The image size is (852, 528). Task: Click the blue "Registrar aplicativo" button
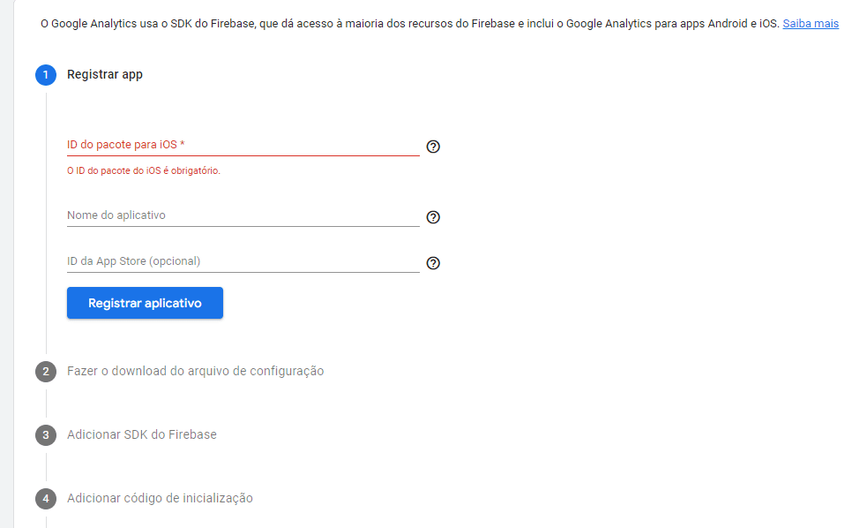click(x=145, y=302)
